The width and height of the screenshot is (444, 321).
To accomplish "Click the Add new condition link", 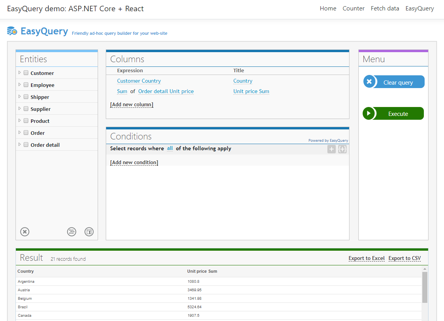I will (134, 162).
